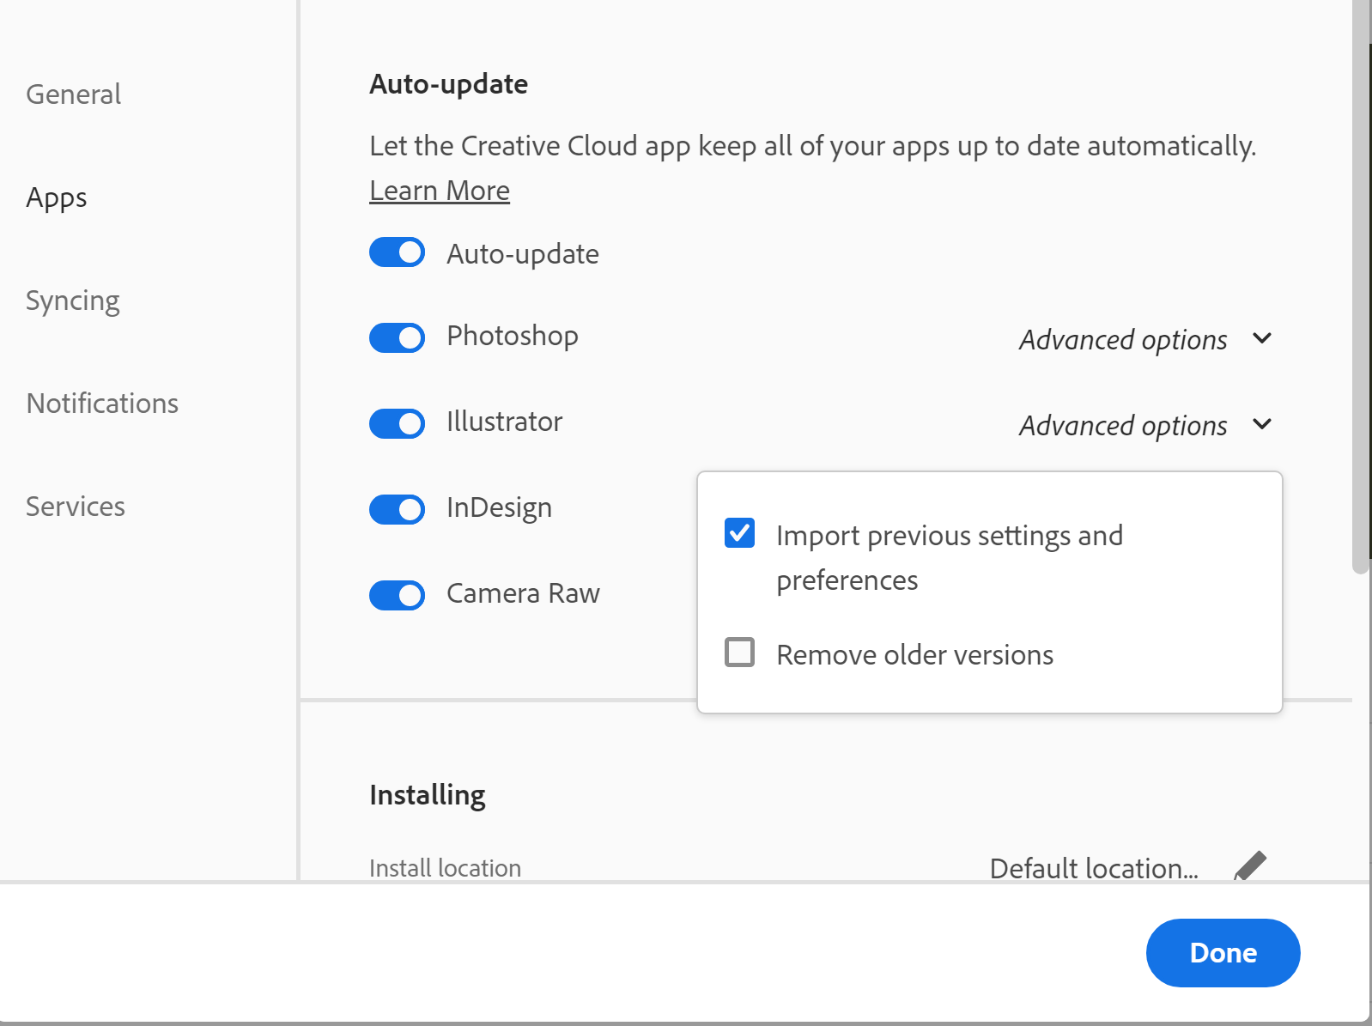Go to the Notifications section
The image size is (1372, 1026).
tap(102, 403)
